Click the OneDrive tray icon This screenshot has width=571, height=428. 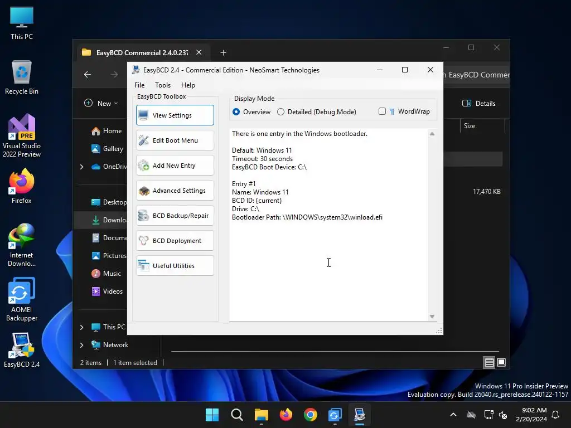click(x=471, y=415)
